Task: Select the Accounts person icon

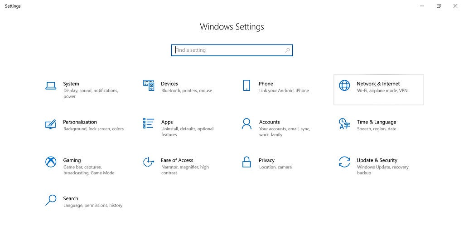Action: [246, 123]
